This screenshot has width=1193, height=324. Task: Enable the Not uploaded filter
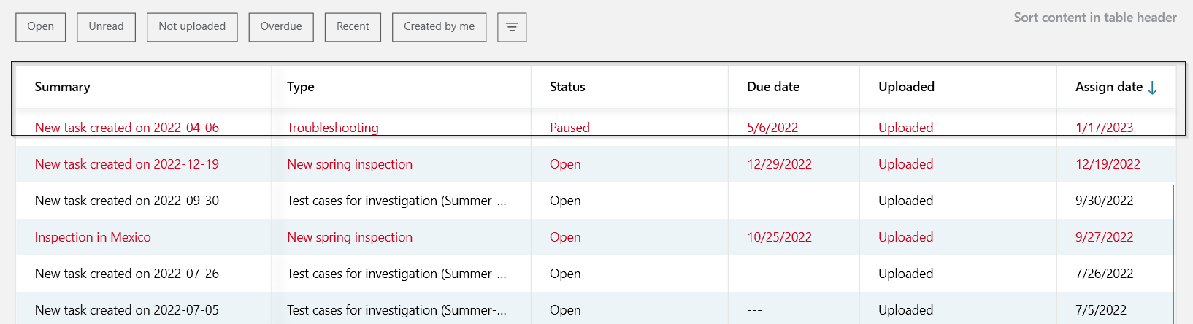192,27
